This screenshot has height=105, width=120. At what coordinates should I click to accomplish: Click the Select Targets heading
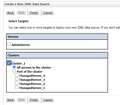pos(18,21)
